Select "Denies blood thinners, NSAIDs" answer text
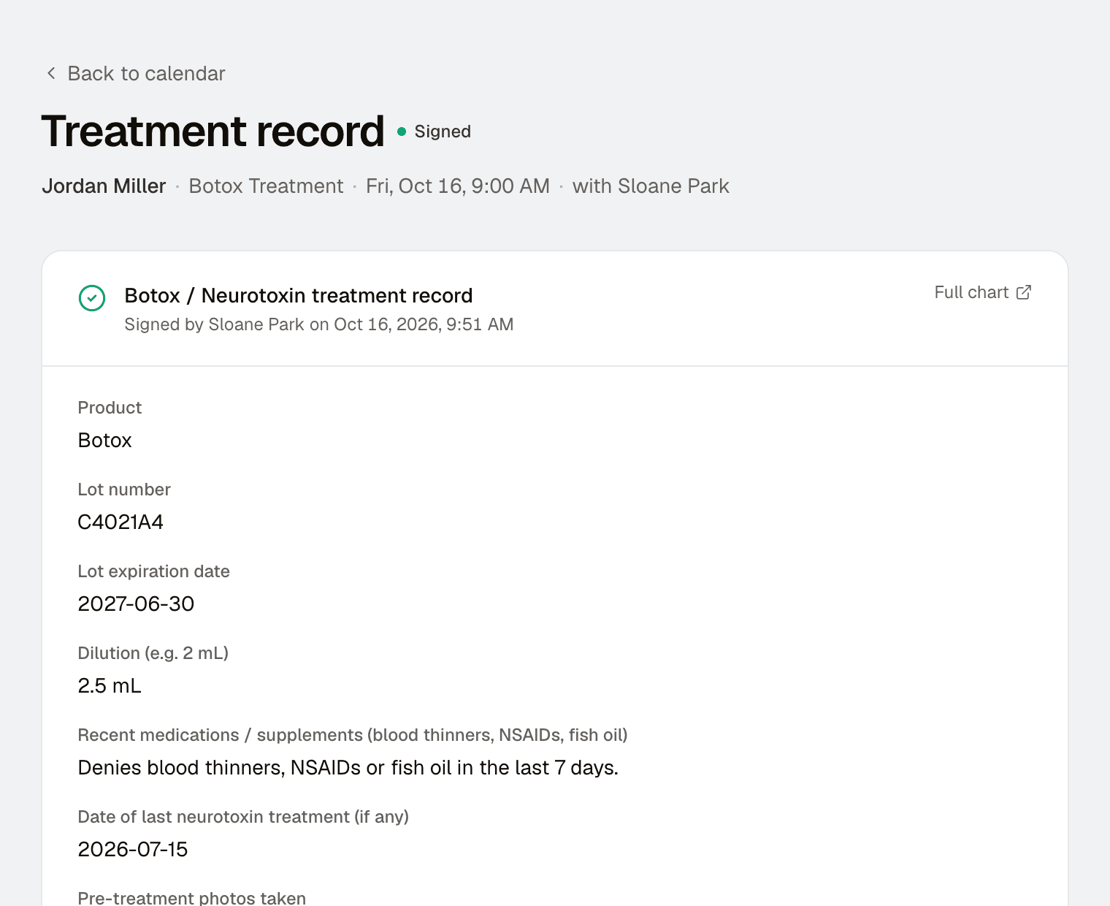 tap(348, 768)
